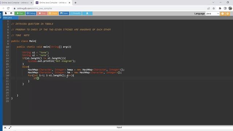Click the Stop button
Screen dimensions: 233x131
(x=42, y=13)
